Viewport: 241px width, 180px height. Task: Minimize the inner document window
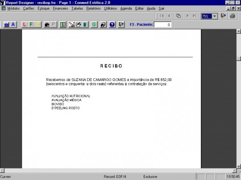click(x=229, y=8)
